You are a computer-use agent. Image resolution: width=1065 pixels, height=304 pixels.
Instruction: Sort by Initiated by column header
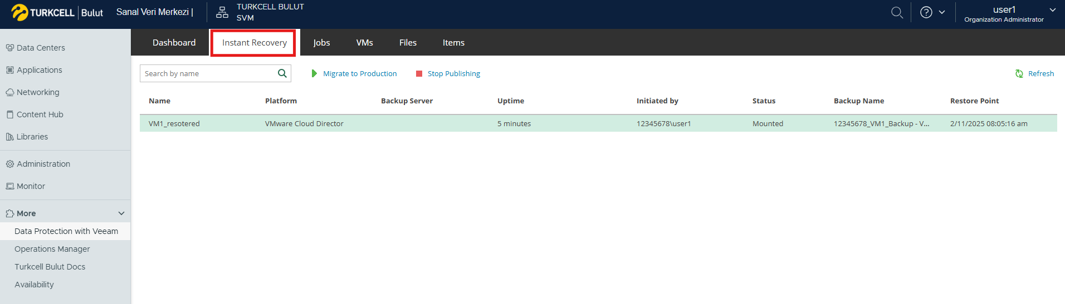click(657, 101)
